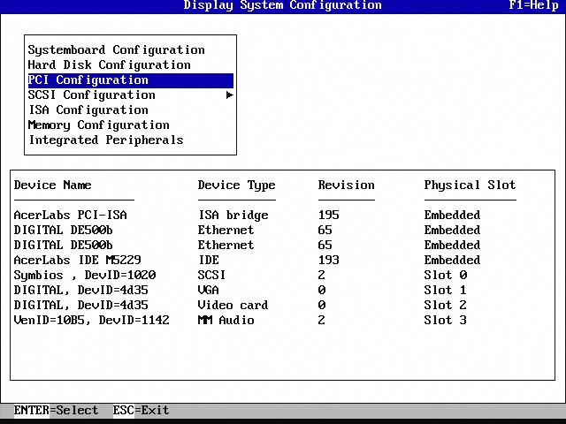Expand SCSI Configuration submenu arrow

click(230, 95)
